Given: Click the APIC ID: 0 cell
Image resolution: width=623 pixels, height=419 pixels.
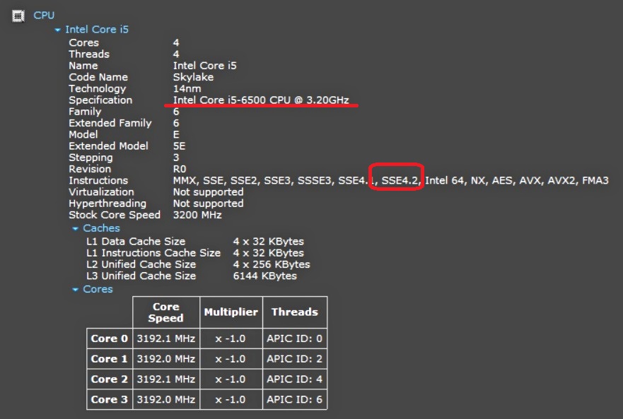Looking at the screenshot, I should (x=295, y=338).
